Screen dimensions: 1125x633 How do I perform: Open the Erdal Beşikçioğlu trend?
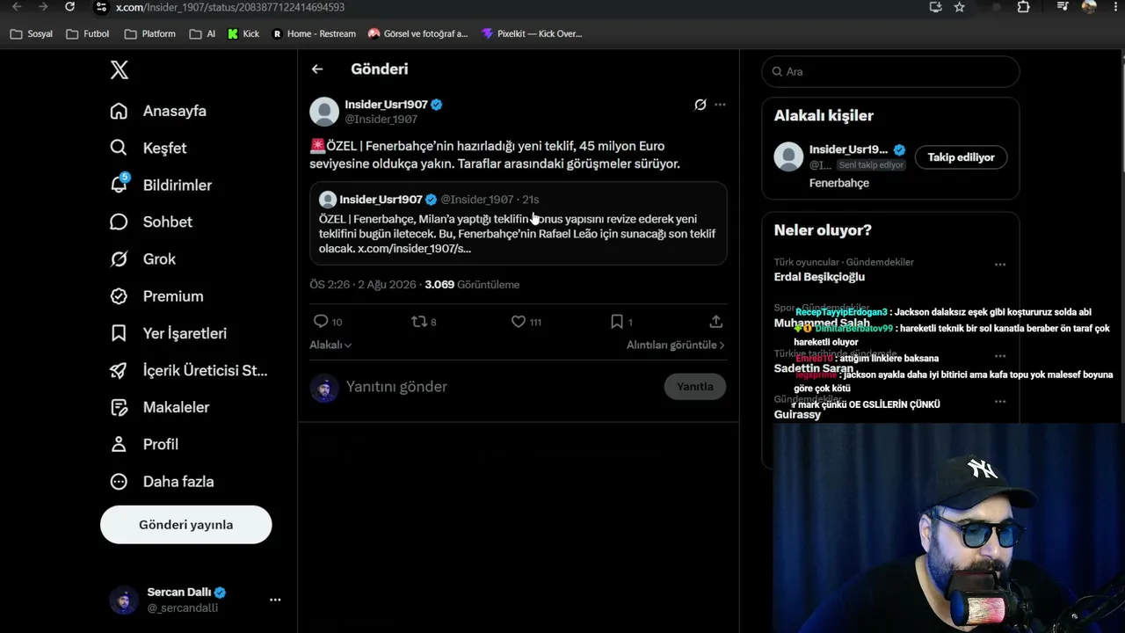coord(819,277)
